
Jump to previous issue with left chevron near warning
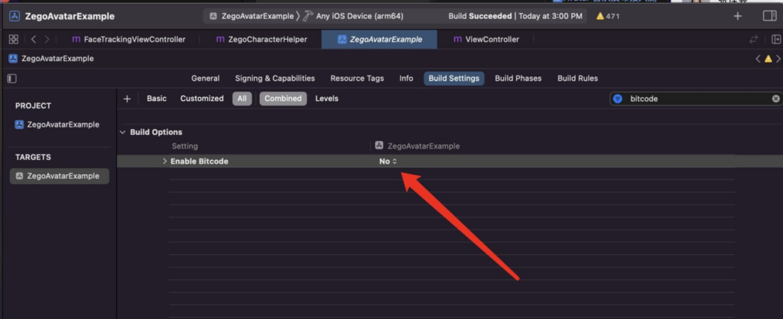point(758,59)
